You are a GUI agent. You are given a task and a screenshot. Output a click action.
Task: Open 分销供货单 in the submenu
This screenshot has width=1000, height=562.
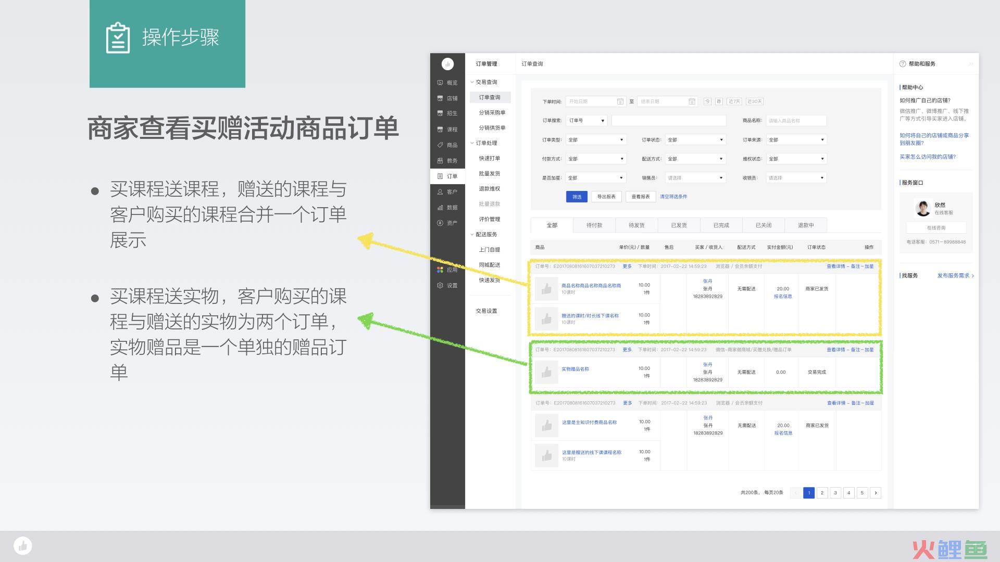(x=492, y=128)
